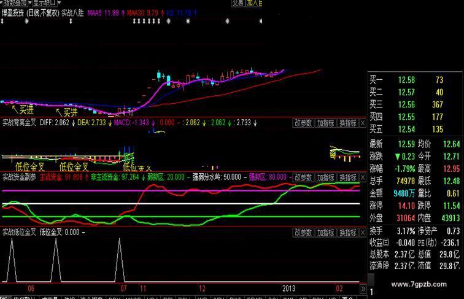This screenshot has width=464, height=299.
Task: Expand the dropdown arrow beside 显示窗口
Action: coord(59,2)
